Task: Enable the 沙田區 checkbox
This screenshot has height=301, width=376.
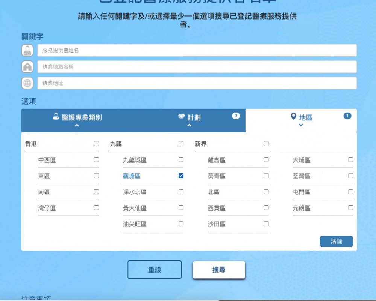Action: coord(266,224)
